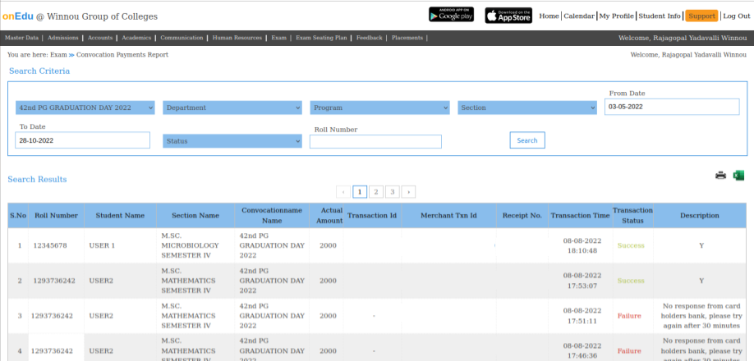This screenshot has width=754, height=361.
Task: Open the Human Resources menu
Action: click(x=237, y=38)
